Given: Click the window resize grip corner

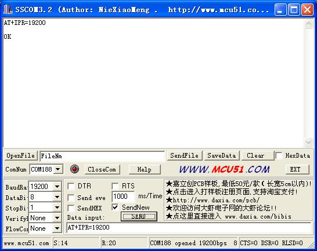Looking at the screenshot, I should pos(311,245).
